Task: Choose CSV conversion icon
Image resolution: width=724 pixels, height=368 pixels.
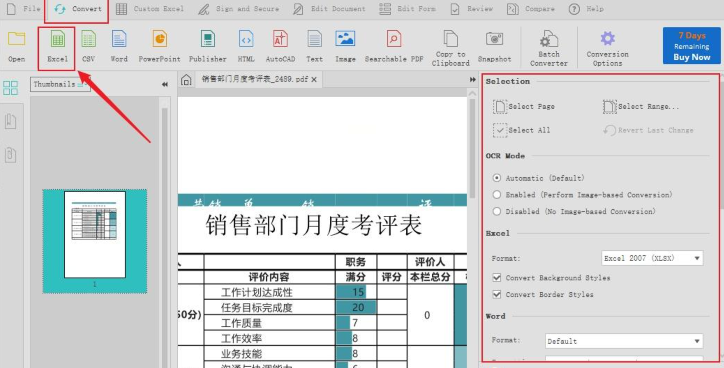Action: (88, 46)
